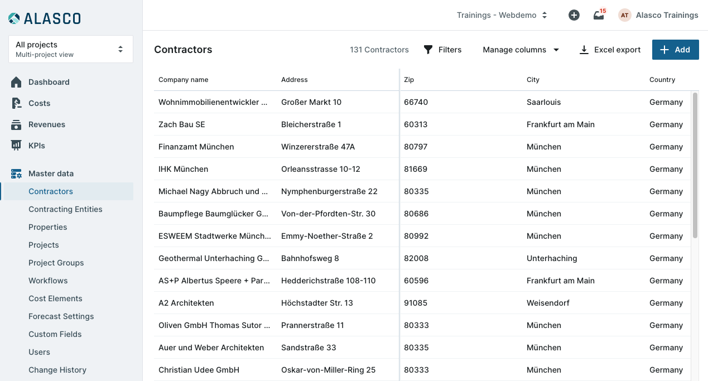Click the Excel export button
The width and height of the screenshot is (708, 381).
click(610, 50)
